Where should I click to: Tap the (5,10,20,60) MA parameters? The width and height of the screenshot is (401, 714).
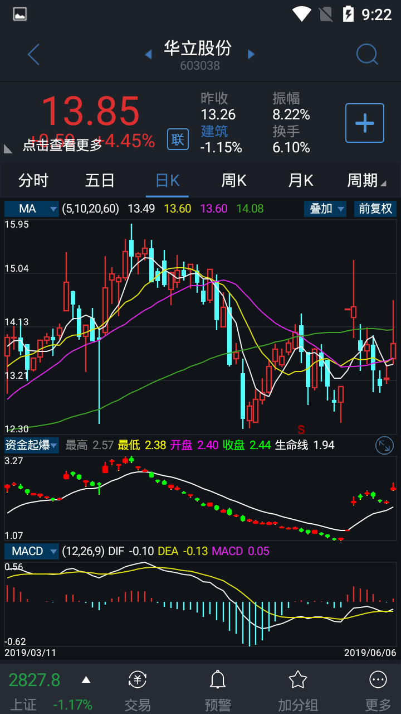coord(91,209)
